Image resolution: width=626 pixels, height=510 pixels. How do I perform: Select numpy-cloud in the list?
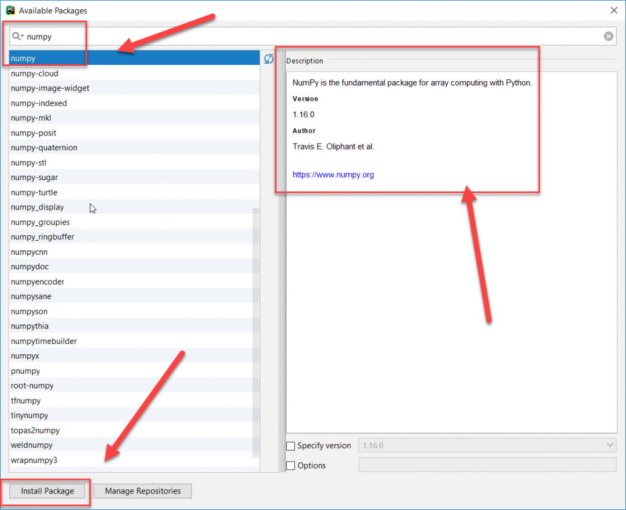click(x=134, y=73)
